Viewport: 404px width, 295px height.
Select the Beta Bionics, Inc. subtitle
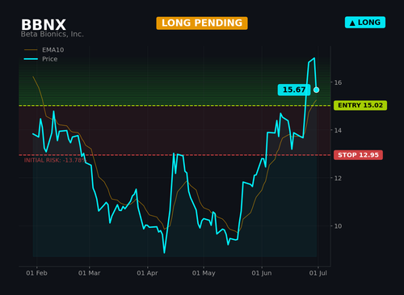(x=53, y=34)
